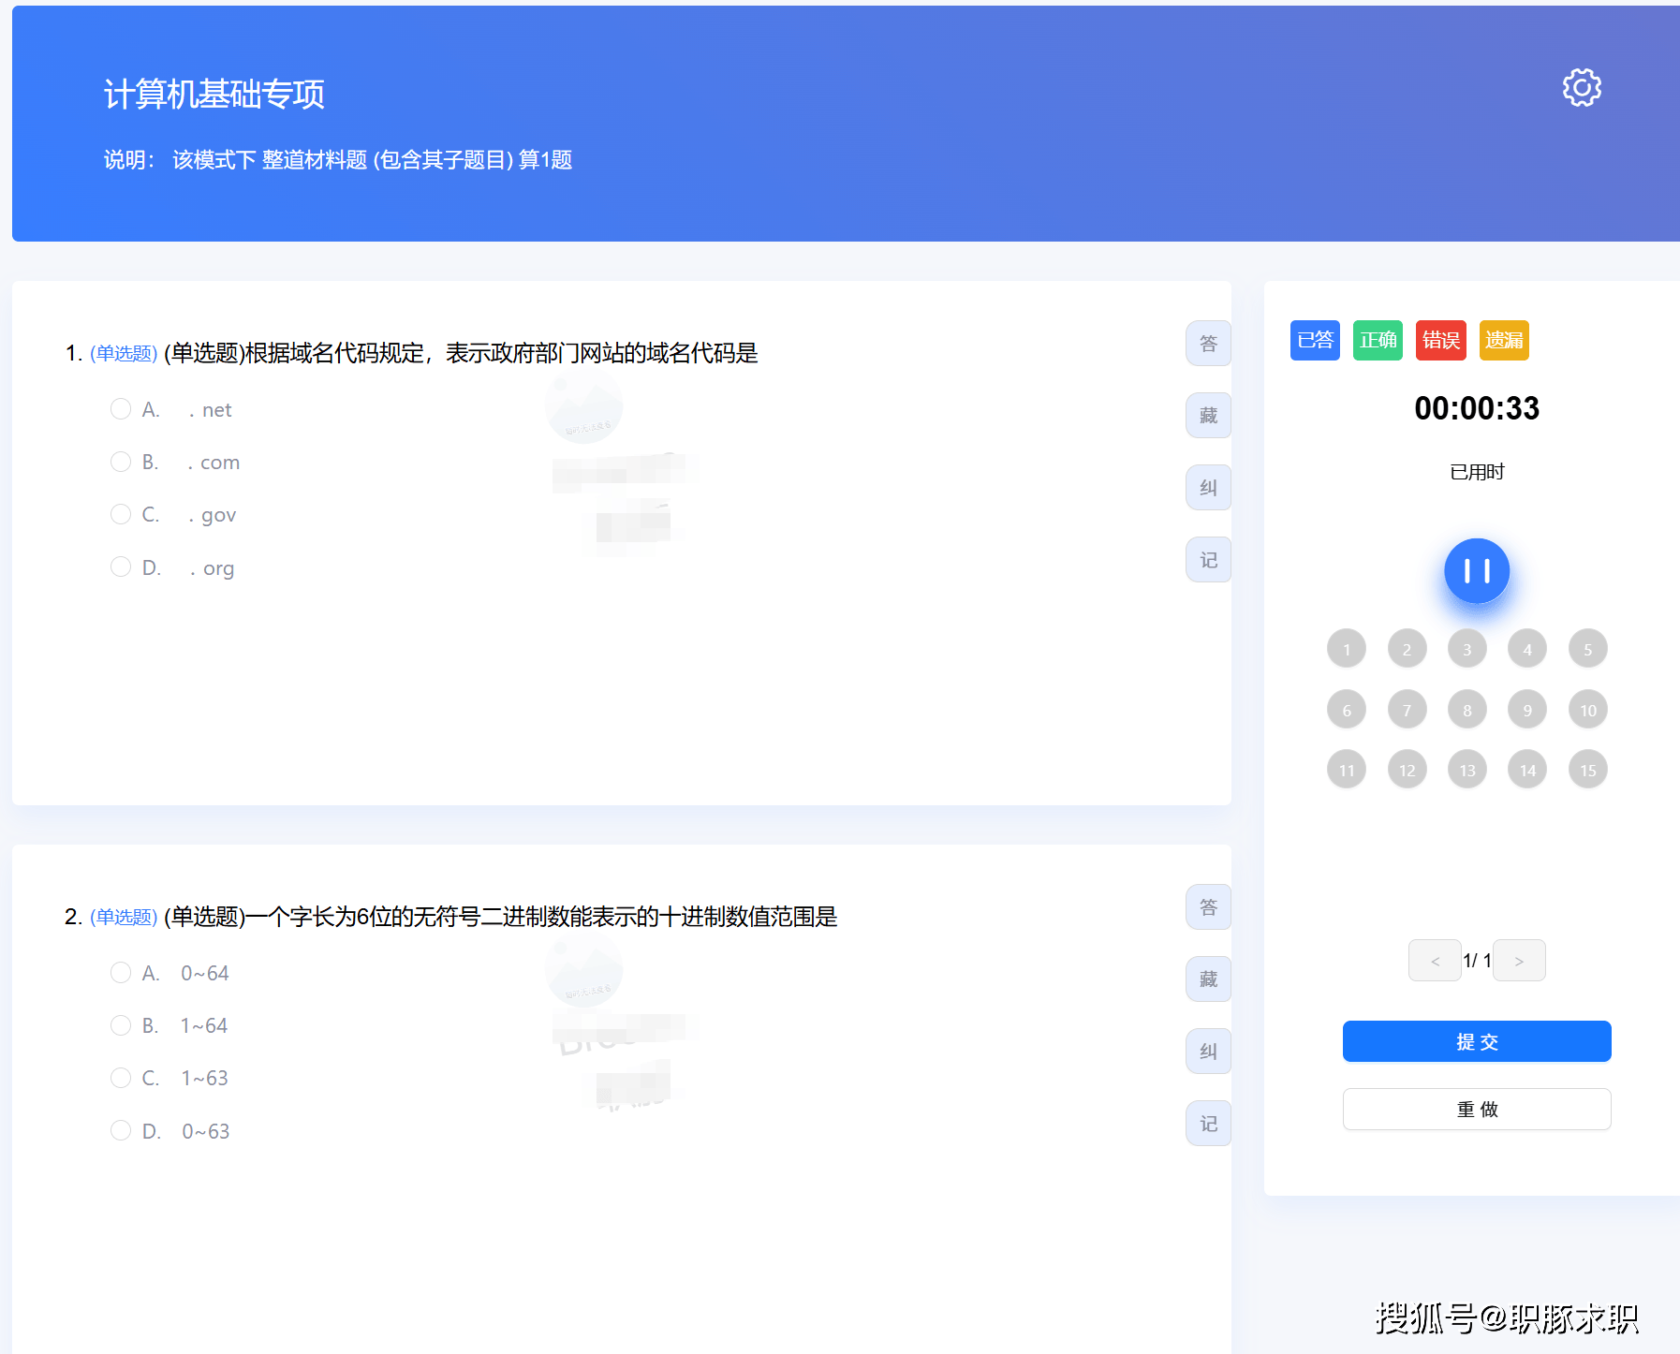Click the 00:00:33 elapsed timer

(x=1477, y=408)
